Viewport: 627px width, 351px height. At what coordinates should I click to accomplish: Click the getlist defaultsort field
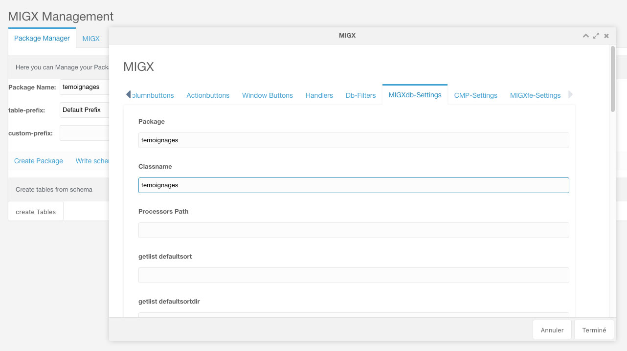(354, 275)
